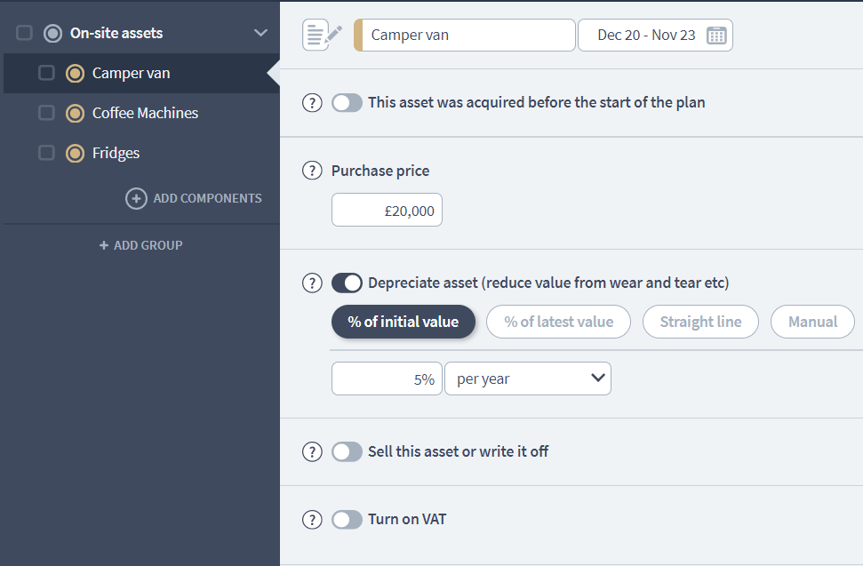Click the notes edit icon beside asset name
863x566 pixels.
(x=322, y=35)
